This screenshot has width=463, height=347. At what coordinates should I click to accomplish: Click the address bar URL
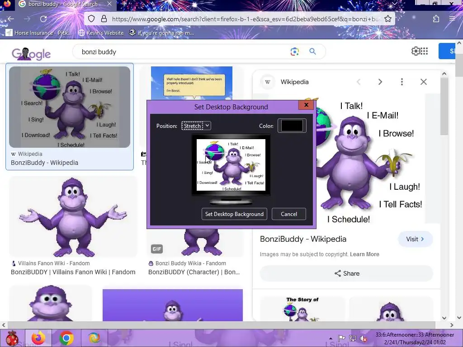pos(245,19)
